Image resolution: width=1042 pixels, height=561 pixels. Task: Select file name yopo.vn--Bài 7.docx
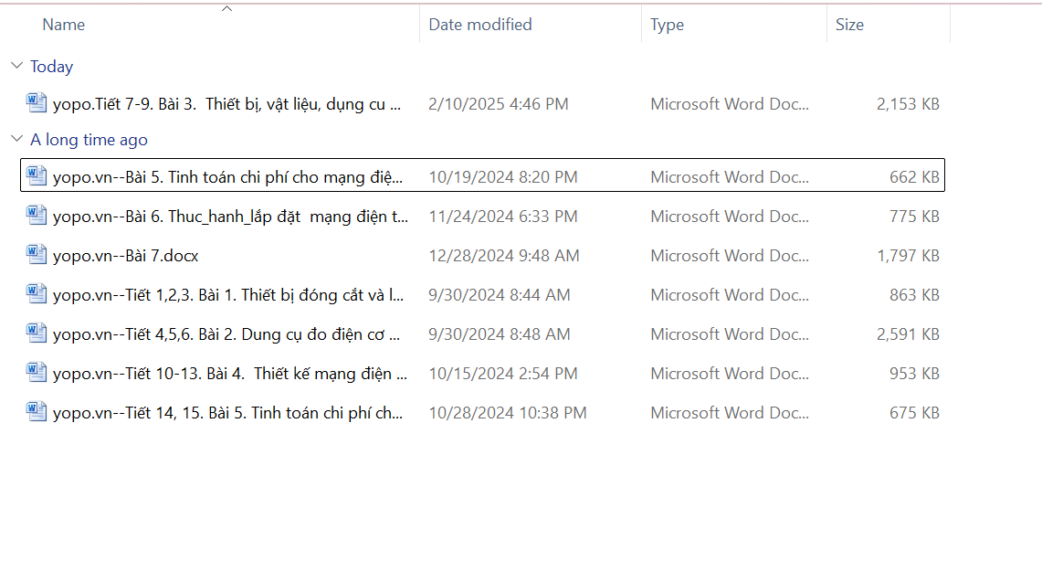[125, 256]
